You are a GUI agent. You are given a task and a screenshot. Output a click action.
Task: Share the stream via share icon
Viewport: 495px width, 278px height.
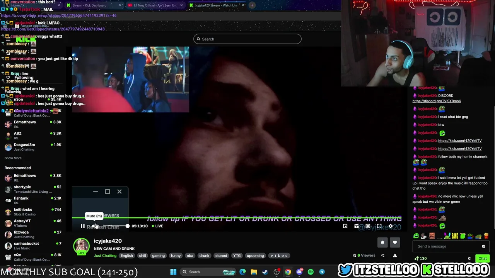click(x=382, y=255)
